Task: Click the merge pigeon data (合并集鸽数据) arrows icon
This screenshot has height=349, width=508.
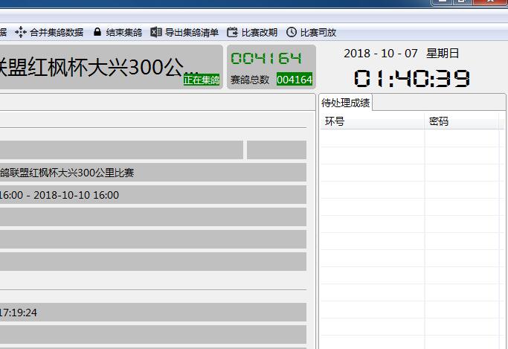Action: coord(21,32)
